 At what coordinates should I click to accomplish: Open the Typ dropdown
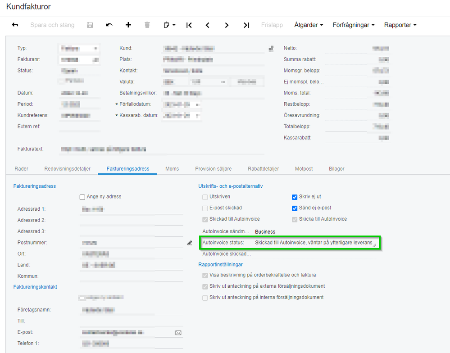pyautogui.click(x=95, y=49)
